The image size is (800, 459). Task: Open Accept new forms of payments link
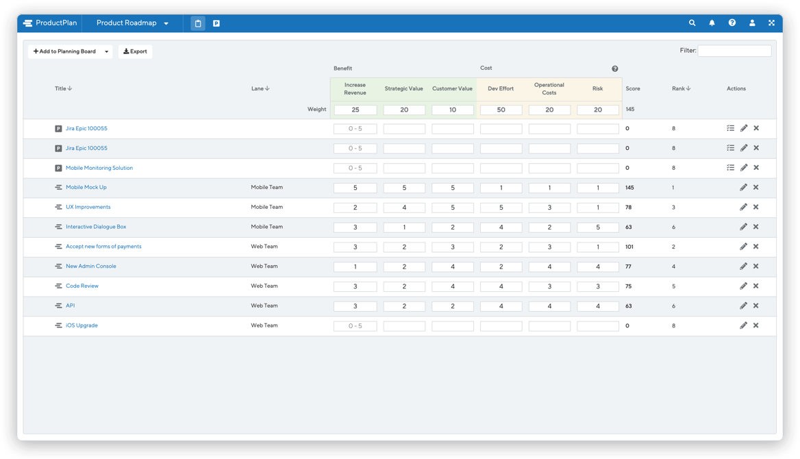coord(103,247)
